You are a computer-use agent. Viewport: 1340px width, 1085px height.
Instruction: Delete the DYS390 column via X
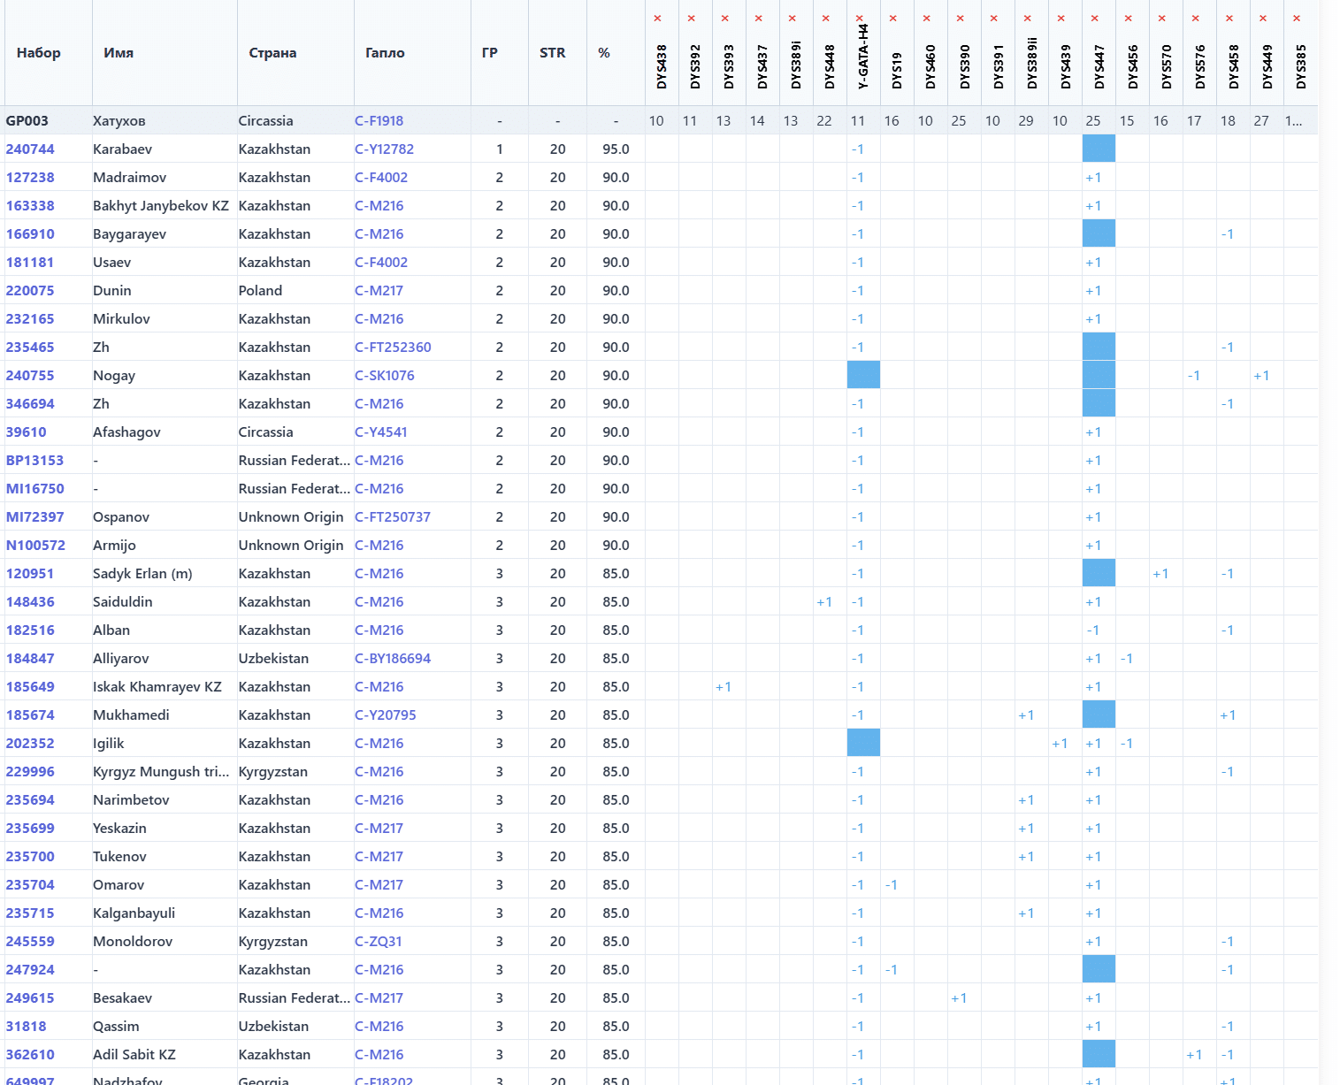point(960,19)
